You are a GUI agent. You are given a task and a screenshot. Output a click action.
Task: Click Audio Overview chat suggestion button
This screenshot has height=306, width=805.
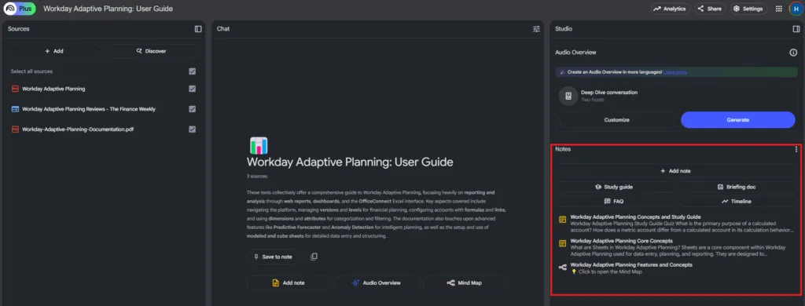[377, 283]
